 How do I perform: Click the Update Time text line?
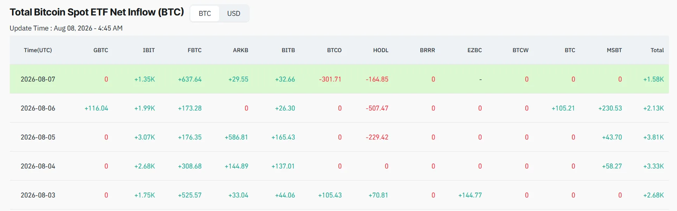click(x=66, y=28)
